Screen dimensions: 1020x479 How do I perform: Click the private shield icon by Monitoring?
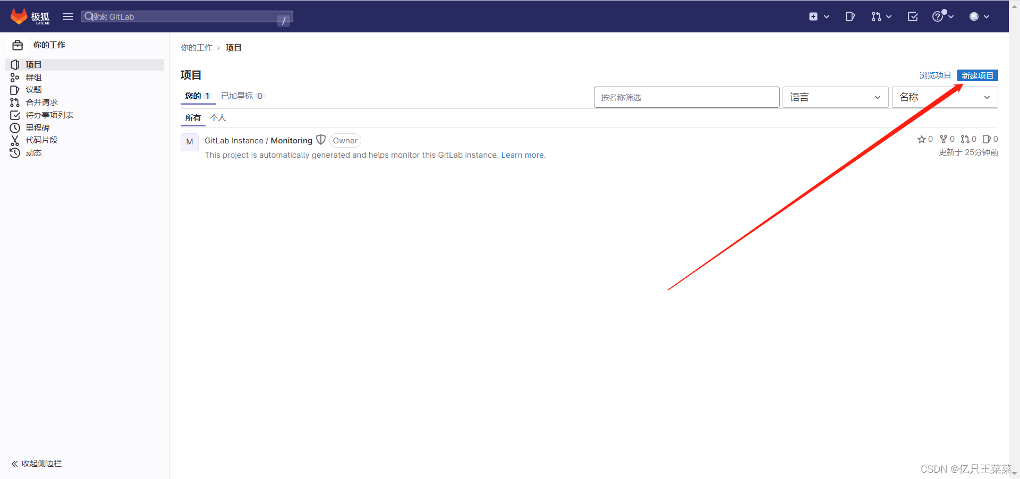[321, 140]
